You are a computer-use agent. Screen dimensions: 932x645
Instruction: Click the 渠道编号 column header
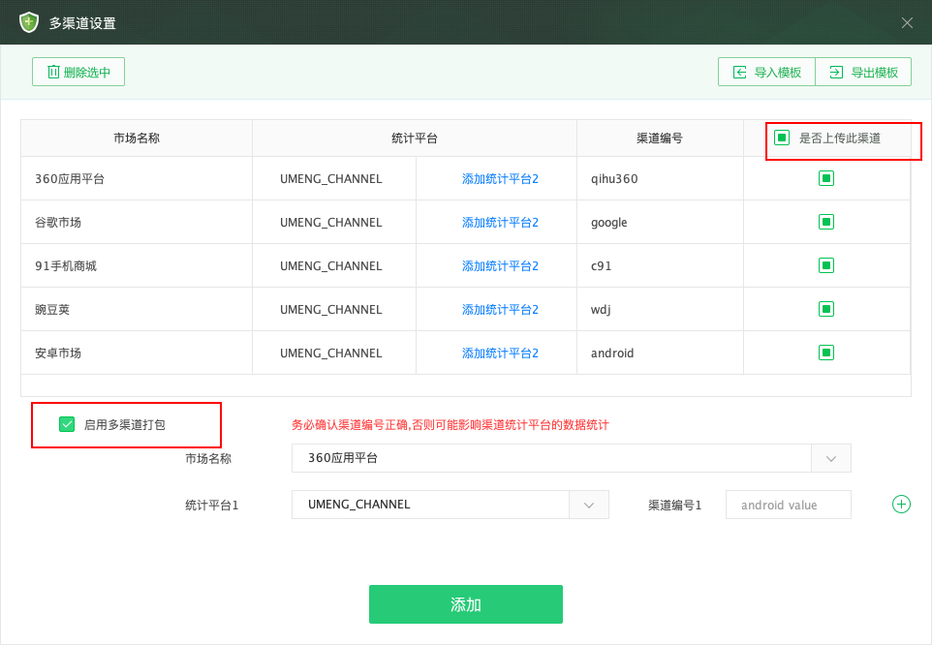[x=660, y=138]
